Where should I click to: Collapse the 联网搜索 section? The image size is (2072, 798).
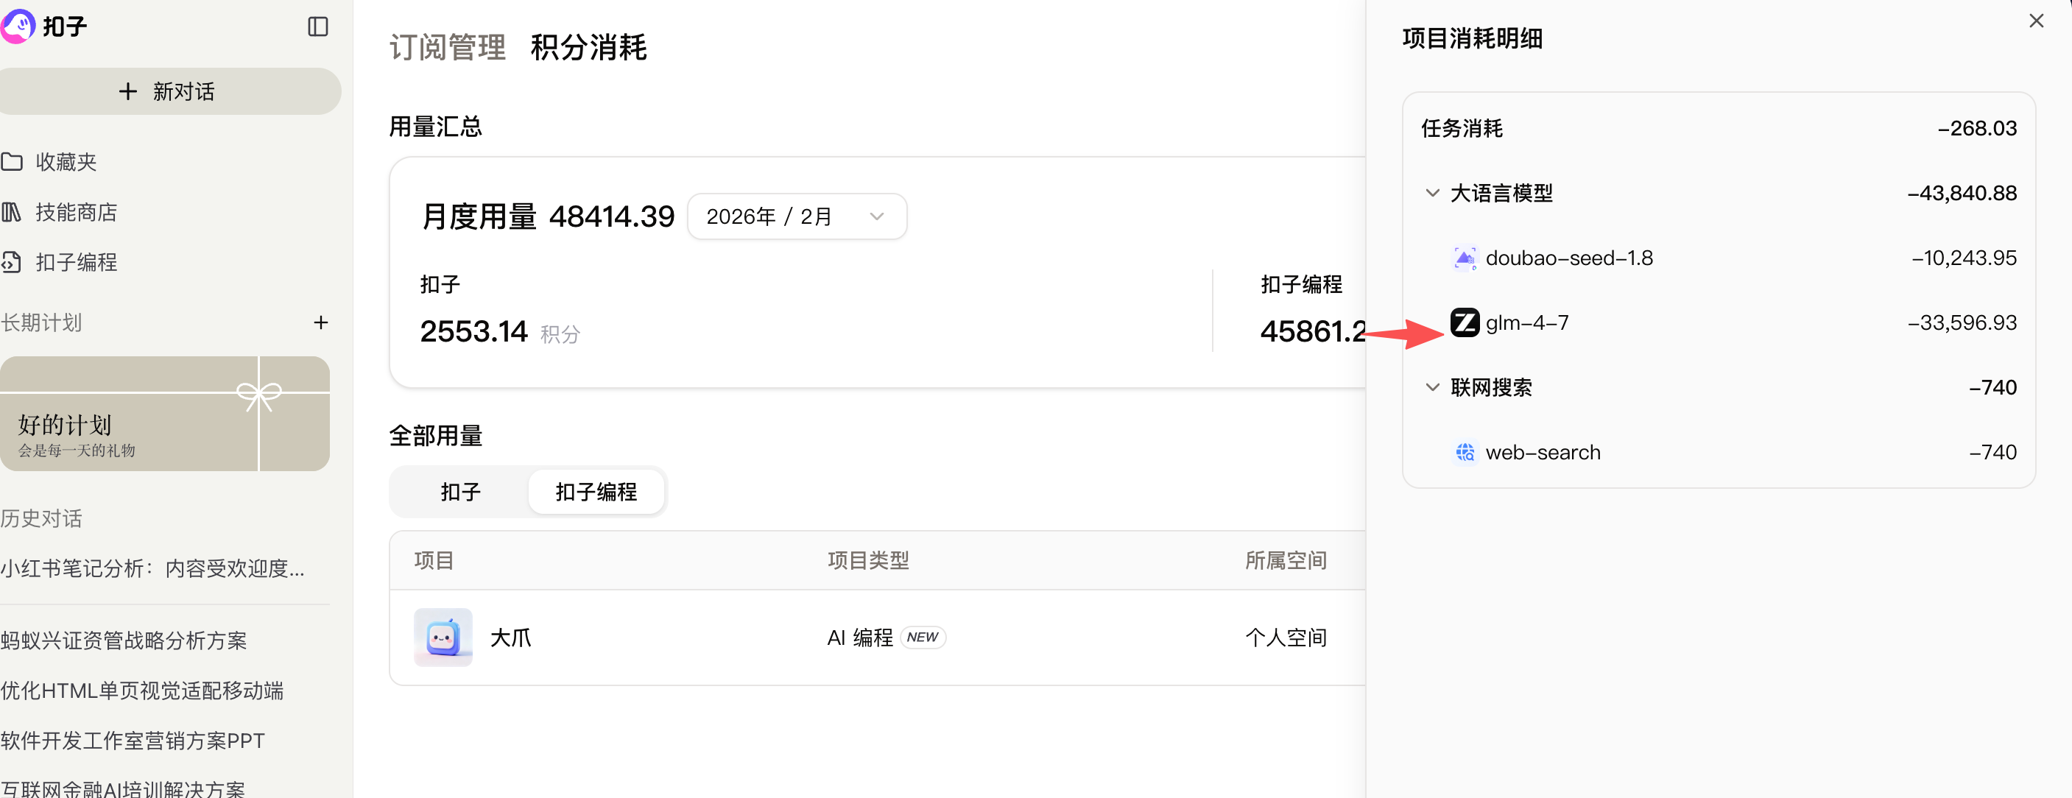point(1431,388)
